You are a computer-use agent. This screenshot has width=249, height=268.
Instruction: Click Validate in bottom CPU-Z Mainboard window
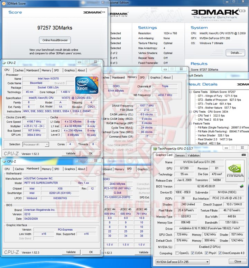coord(71,252)
